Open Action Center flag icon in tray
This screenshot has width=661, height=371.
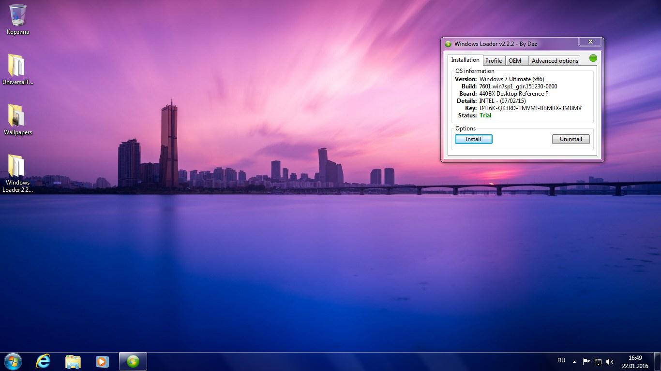tap(586, 361)
